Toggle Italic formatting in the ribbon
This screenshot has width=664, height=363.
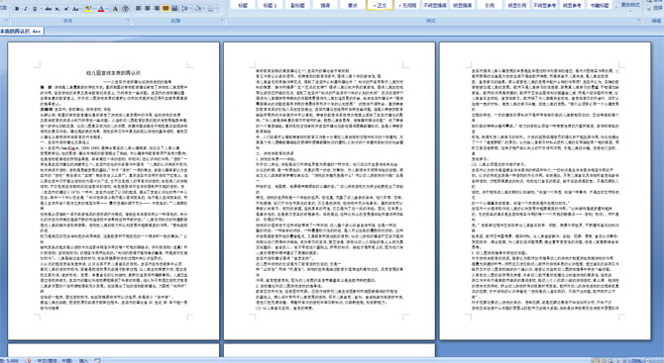coord(26,9)
